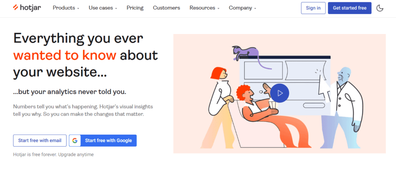This screenshot has width=396, height=174.
Task: Click the Google G icon
Action: (x=75, y=140)
